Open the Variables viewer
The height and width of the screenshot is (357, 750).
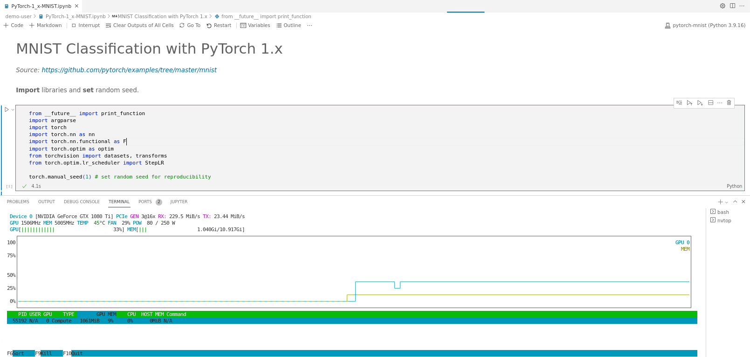255,25
